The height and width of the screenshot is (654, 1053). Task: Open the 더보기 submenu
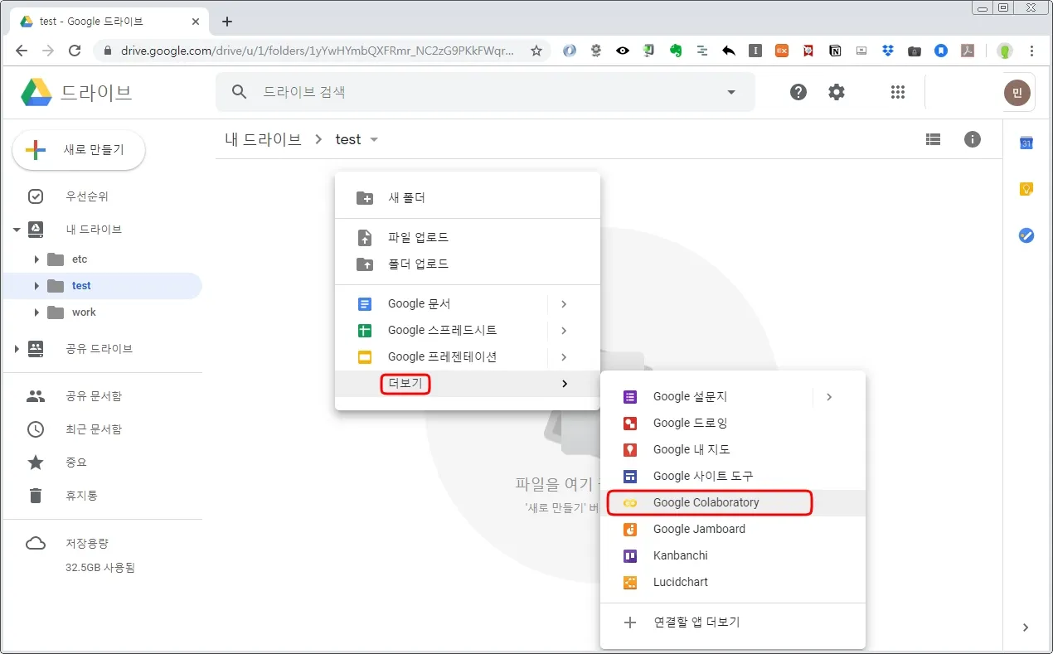pyautogui.click(x=467, y=384)
